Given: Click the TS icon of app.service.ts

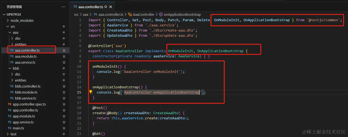Looking at the screenshot, I should pos(10,122).
